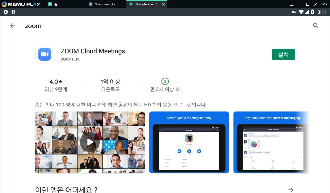Image resolution: width=330 pixels, height=193 pixels.
Task: Open search with the magnifier icon
Action: coord(316,26)
